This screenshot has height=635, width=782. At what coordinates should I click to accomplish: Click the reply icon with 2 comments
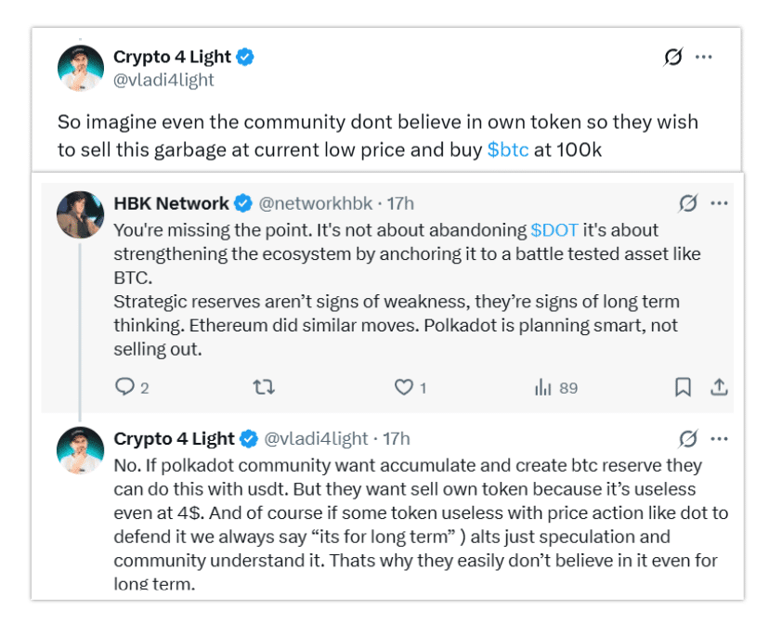pyautogui.click(x=125, y=387)
